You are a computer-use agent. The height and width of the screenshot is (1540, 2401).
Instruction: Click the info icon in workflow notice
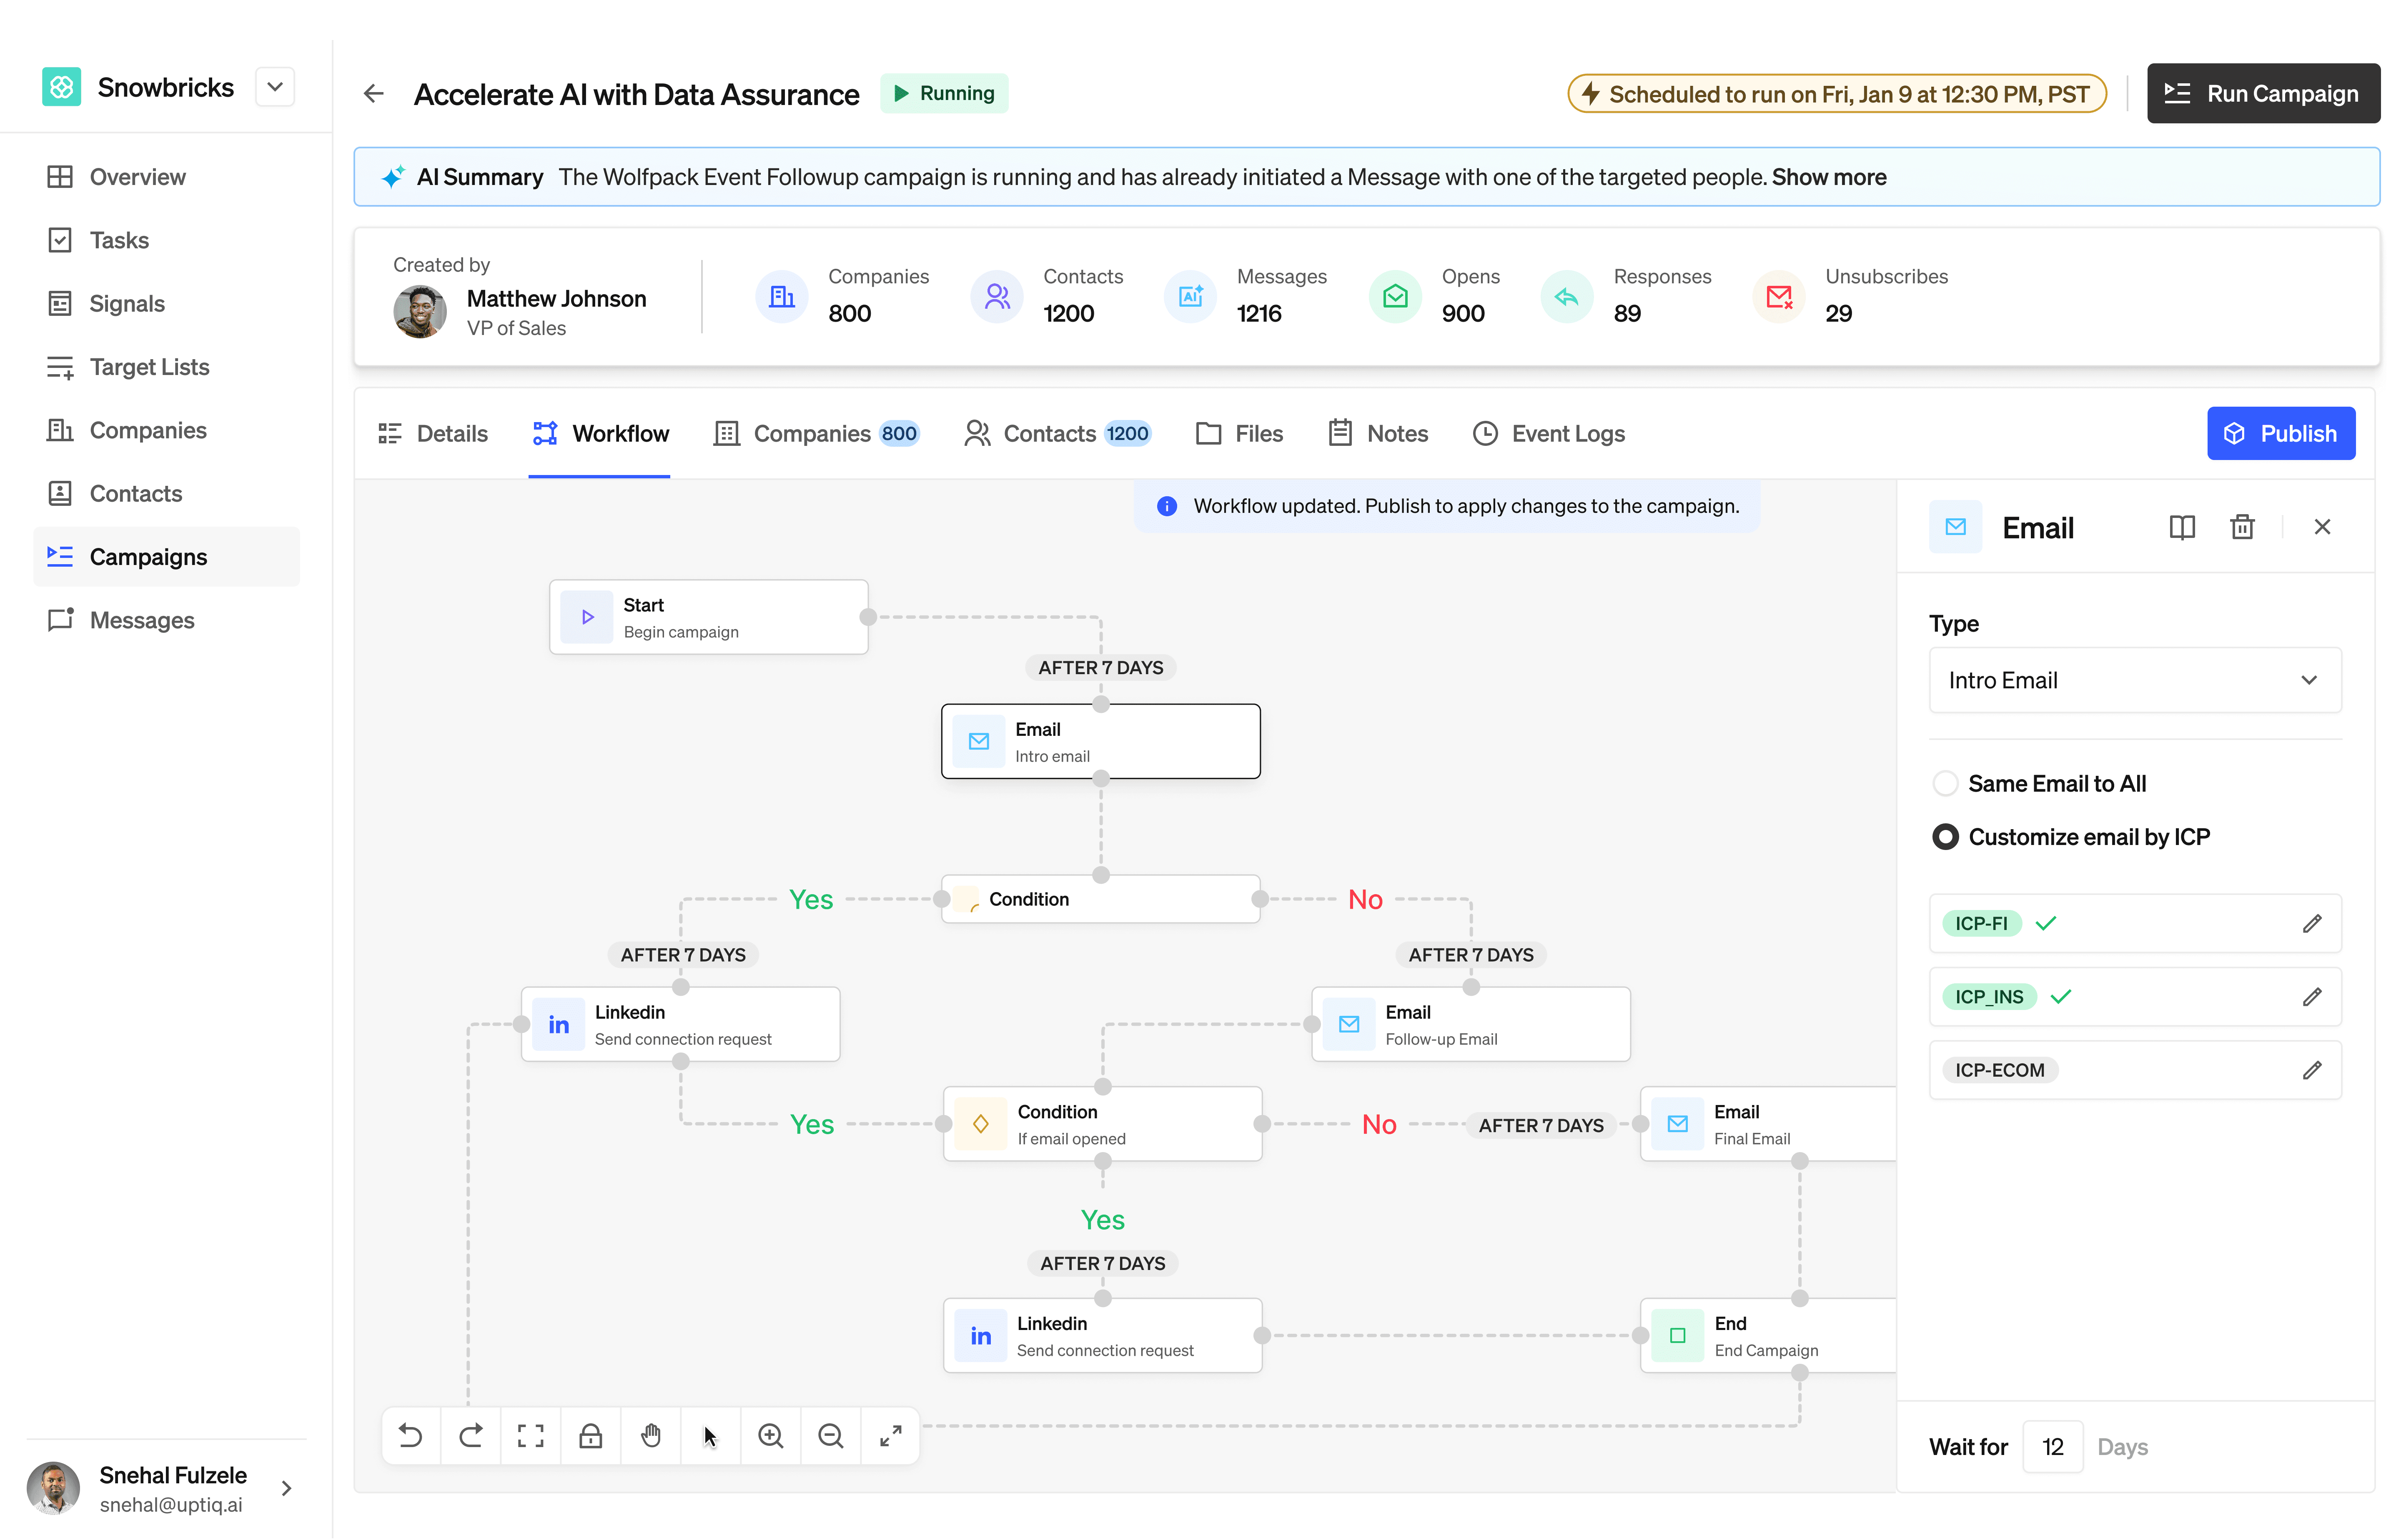[1166, 506]
